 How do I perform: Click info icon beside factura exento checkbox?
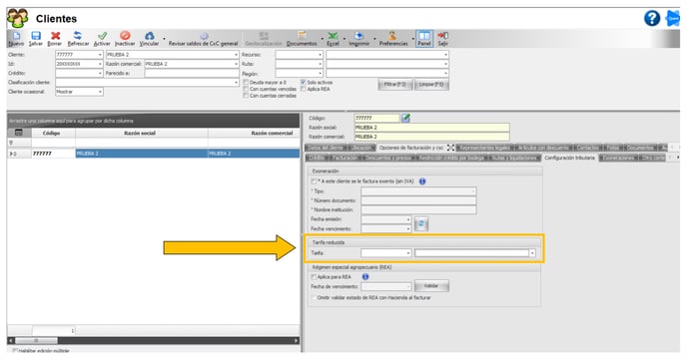[422, 181]
